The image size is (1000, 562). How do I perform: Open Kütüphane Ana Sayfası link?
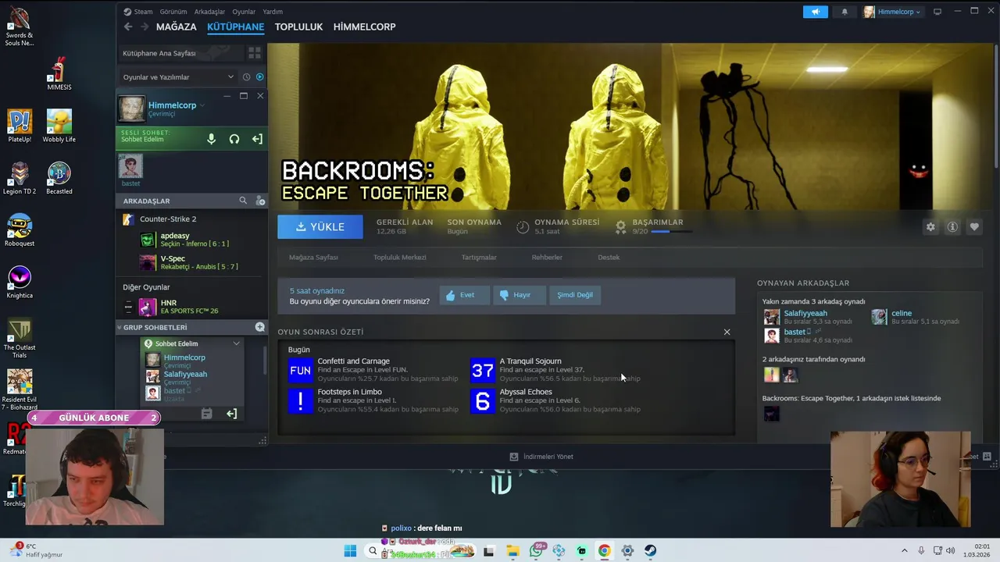point(159,53)
